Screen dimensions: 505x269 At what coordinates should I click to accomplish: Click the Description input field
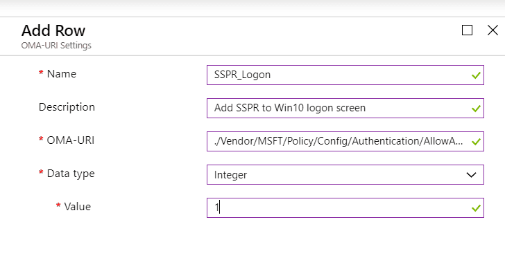pos(345,108)
